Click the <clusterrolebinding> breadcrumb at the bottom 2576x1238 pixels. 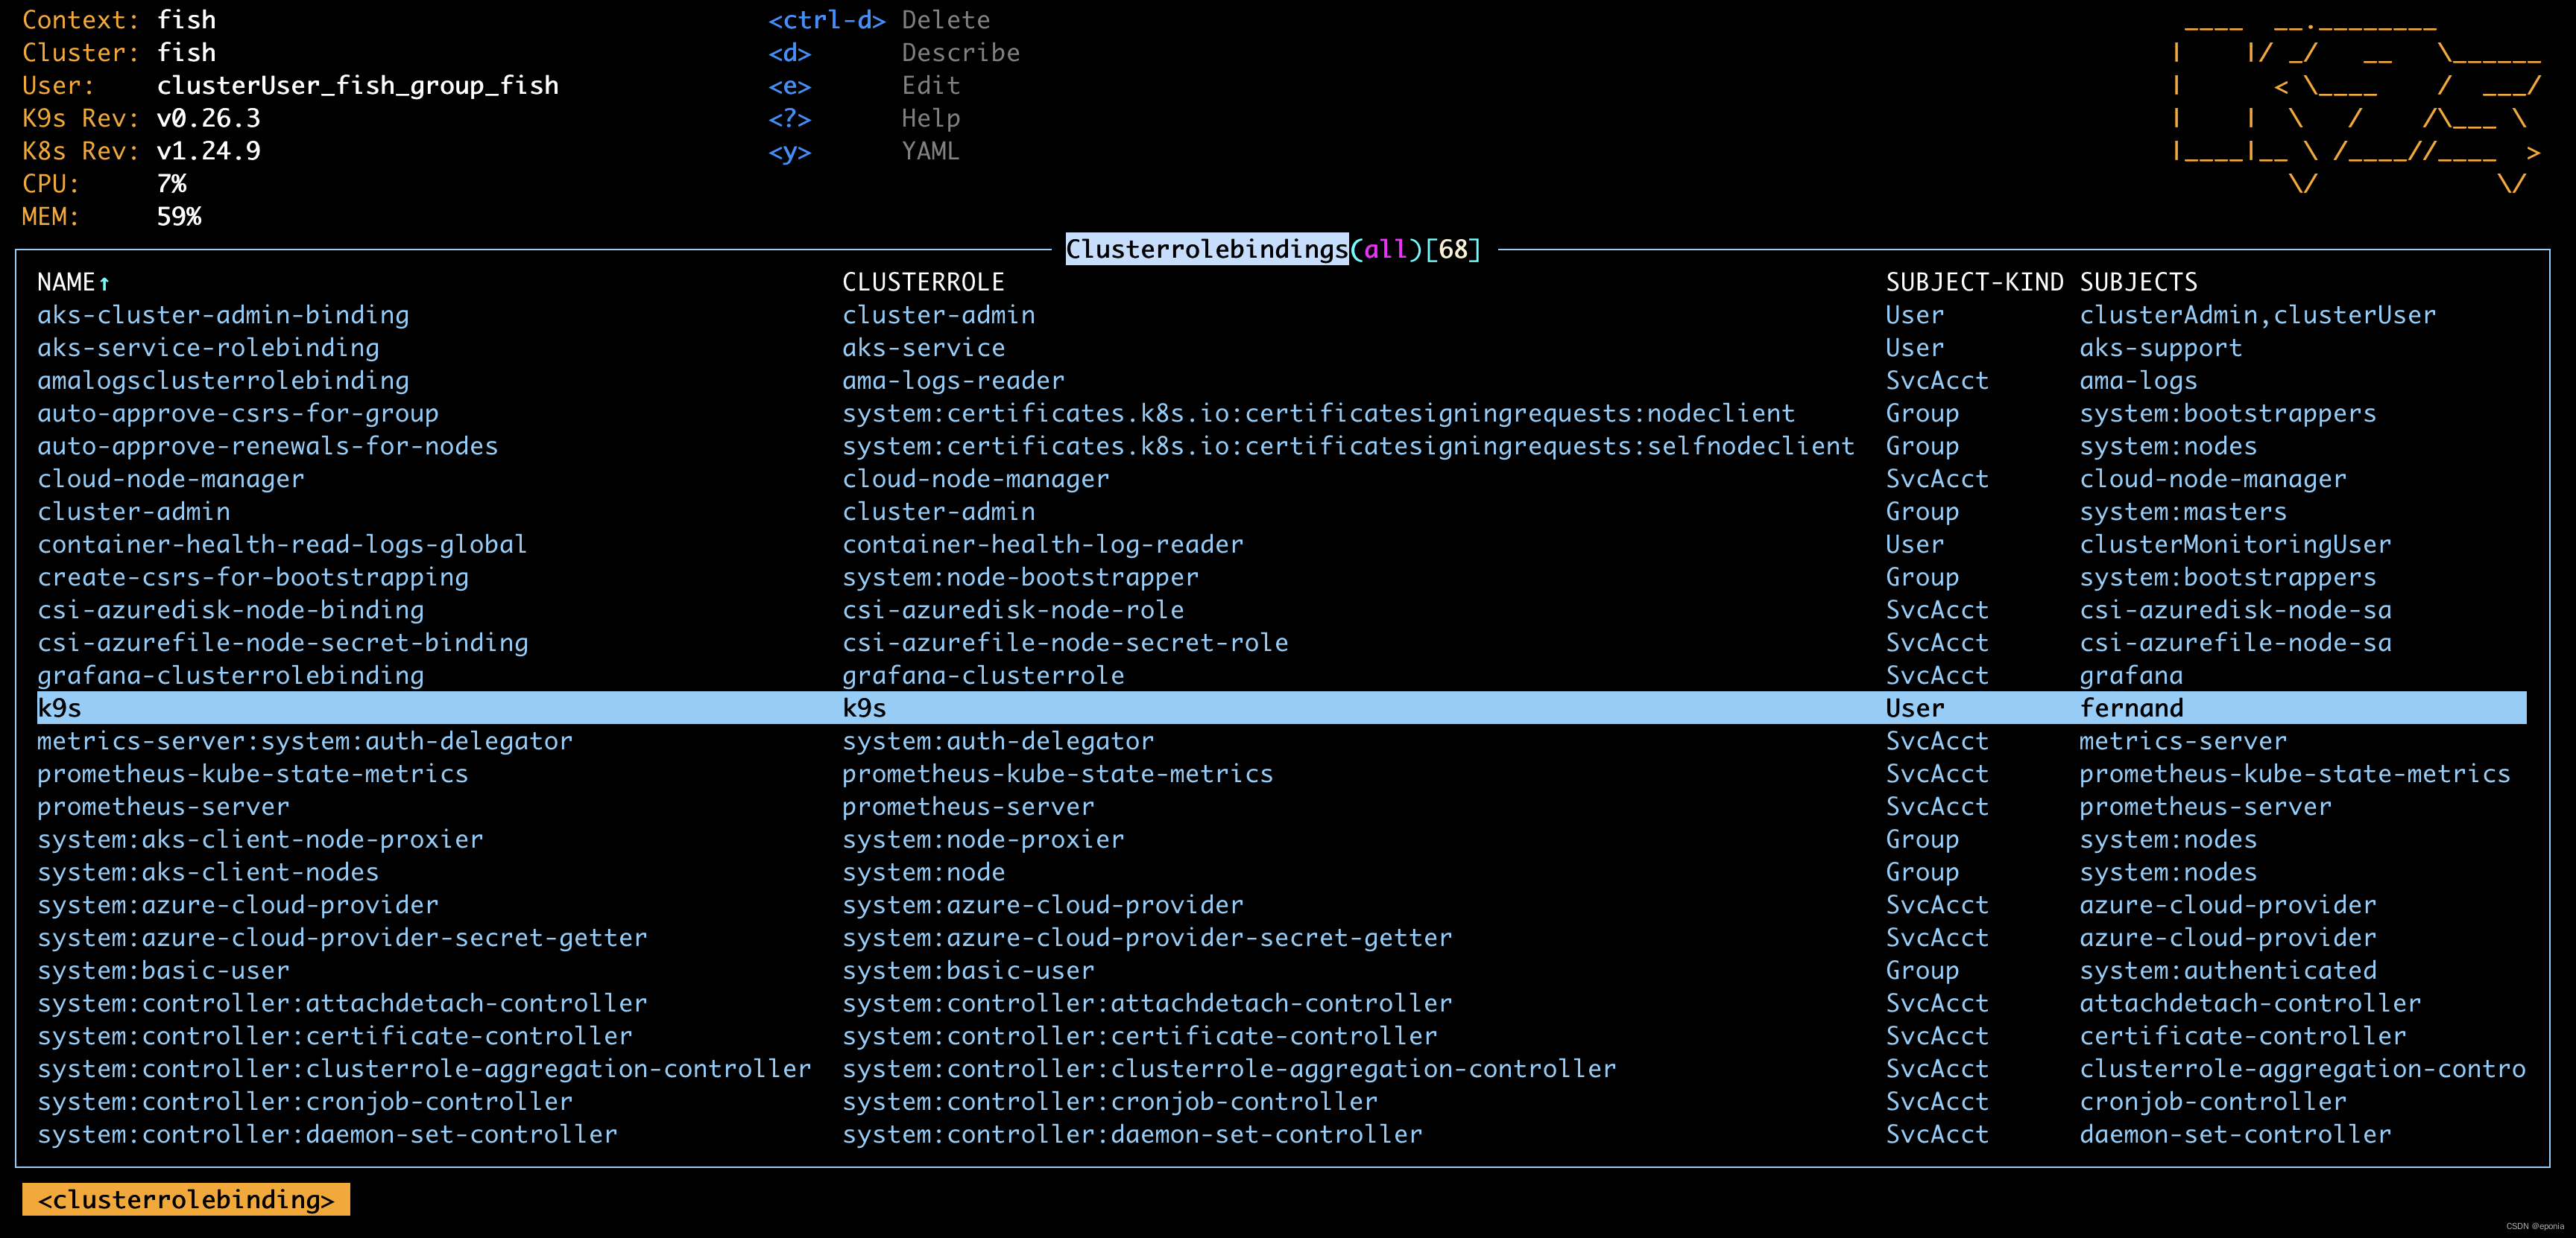pos(186,1200)
